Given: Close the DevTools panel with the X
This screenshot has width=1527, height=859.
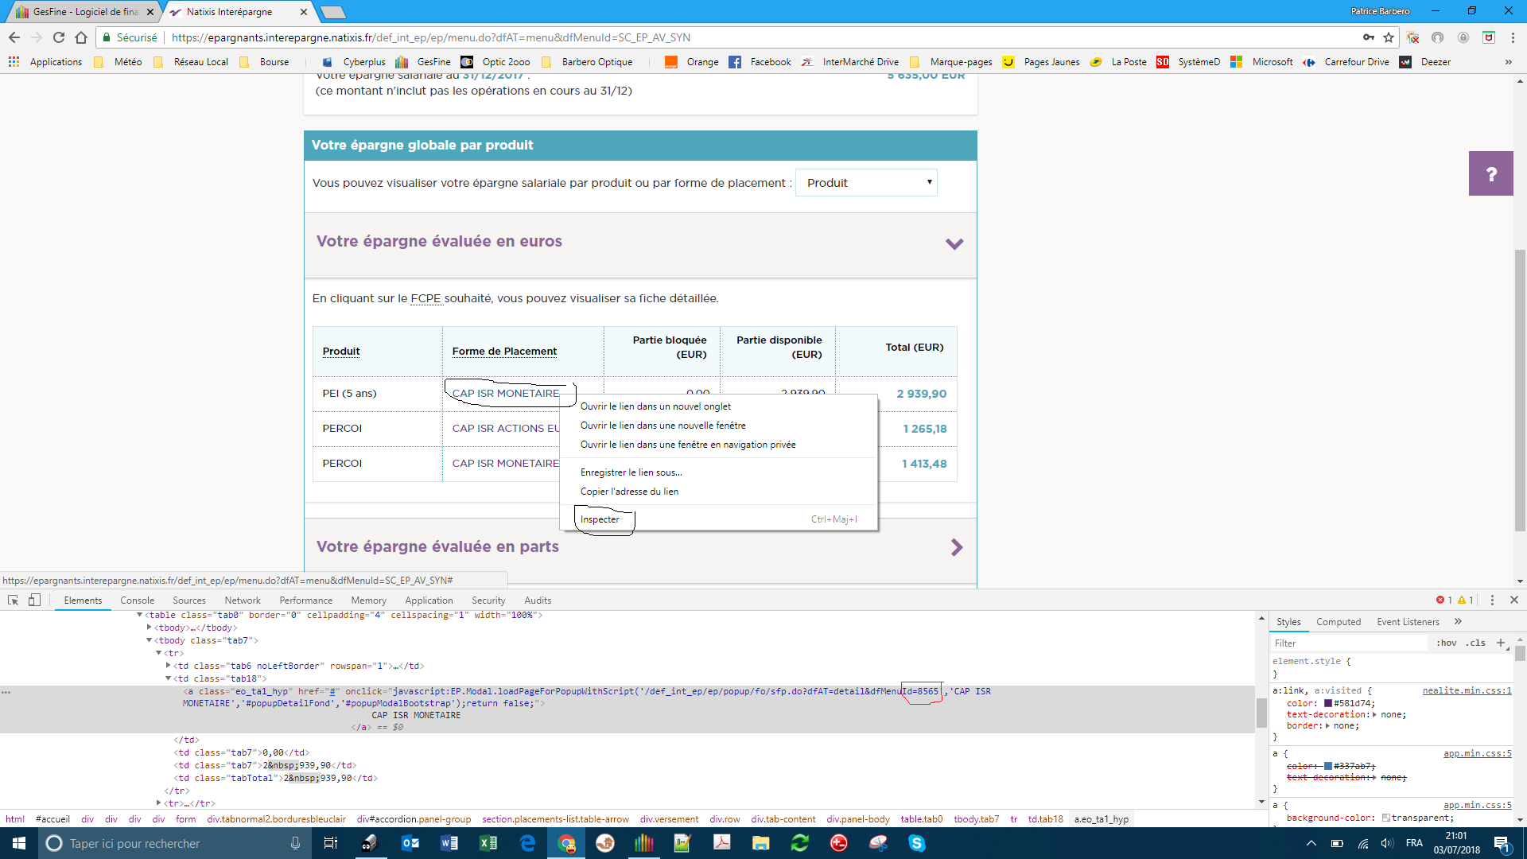Looking at the screenshot, I should [1514, 601].
